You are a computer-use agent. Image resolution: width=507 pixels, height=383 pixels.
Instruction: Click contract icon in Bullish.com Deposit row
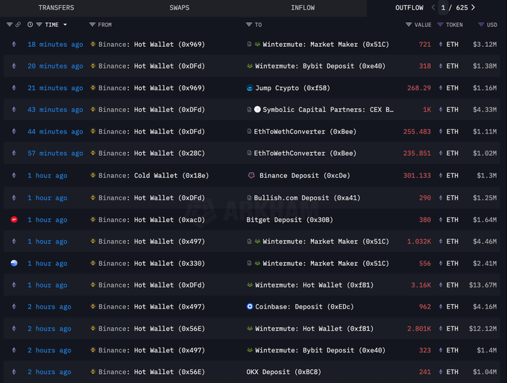point(249,197)
